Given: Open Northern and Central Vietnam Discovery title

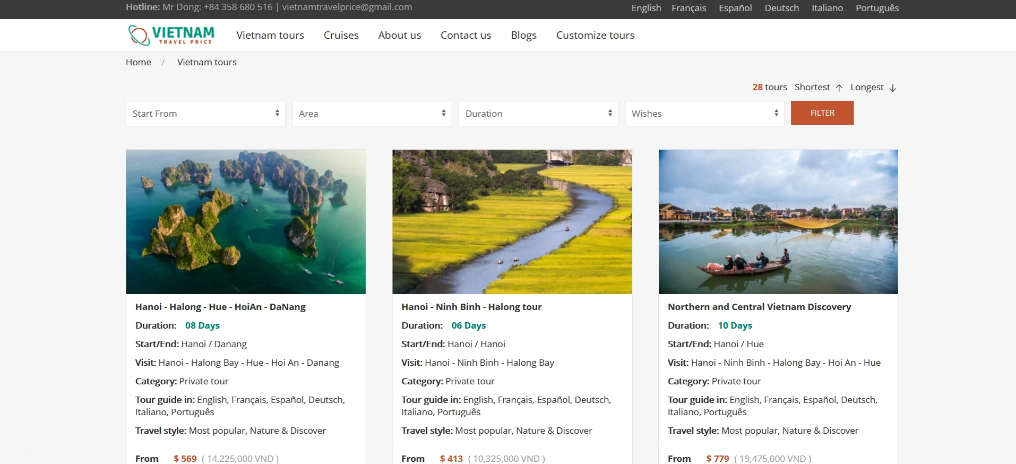Looking at the screenshot, I should [x=759, y=307].
